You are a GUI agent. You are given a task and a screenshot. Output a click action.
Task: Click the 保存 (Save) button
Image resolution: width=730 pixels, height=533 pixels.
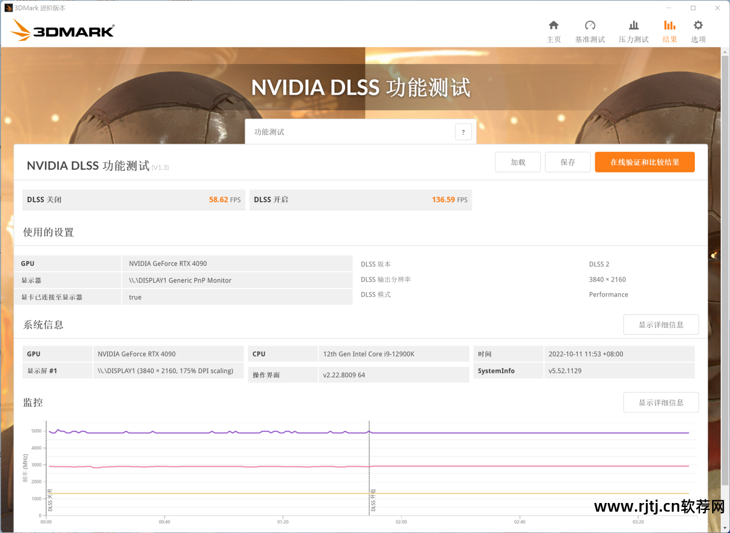click(567, 162)
